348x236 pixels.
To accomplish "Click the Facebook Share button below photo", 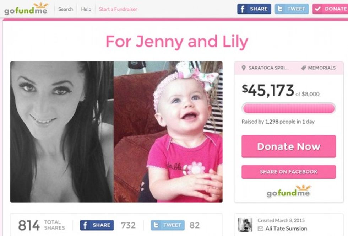I will (x=97, y=225).
